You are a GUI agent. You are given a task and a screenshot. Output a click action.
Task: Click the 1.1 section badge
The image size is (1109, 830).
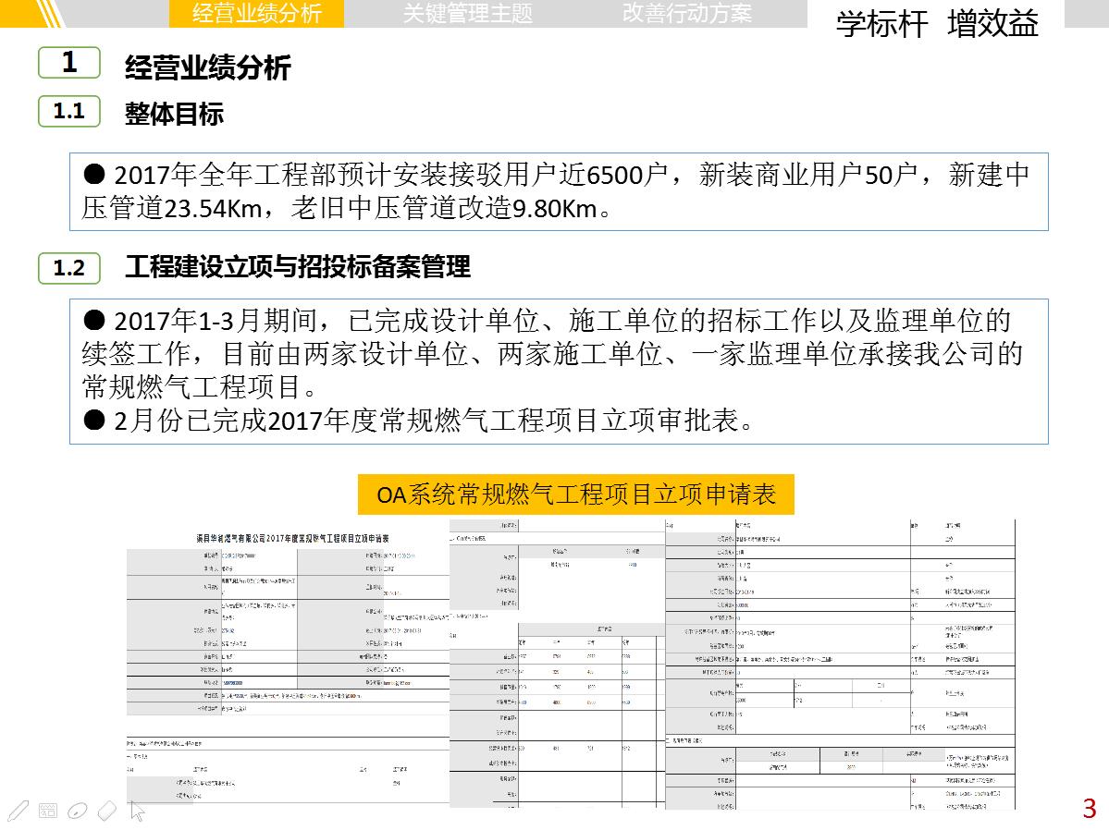(x=68, y=112)
